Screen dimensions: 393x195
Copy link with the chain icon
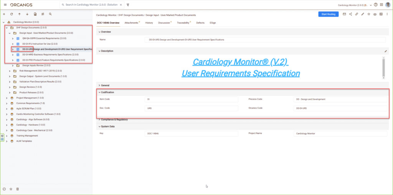(357, 14)
